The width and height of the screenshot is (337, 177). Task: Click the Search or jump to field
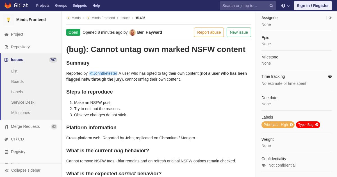pos(248,6)
